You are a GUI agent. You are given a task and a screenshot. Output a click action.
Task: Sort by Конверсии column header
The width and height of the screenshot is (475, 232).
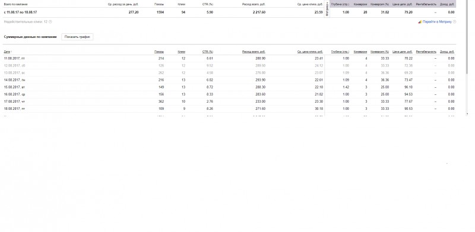click(360, 52)
